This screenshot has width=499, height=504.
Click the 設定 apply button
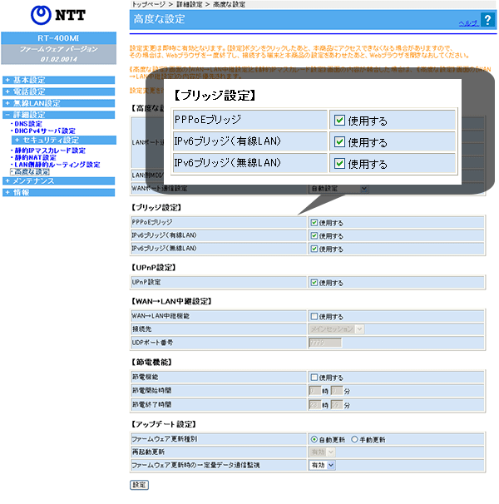139,485
